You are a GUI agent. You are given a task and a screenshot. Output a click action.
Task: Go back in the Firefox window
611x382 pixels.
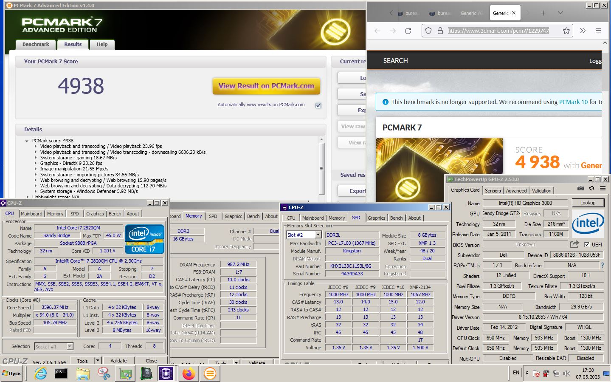tap(377, 31)
